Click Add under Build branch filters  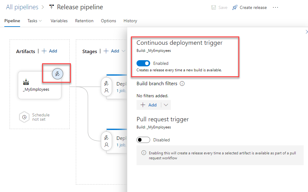point(149,105)
